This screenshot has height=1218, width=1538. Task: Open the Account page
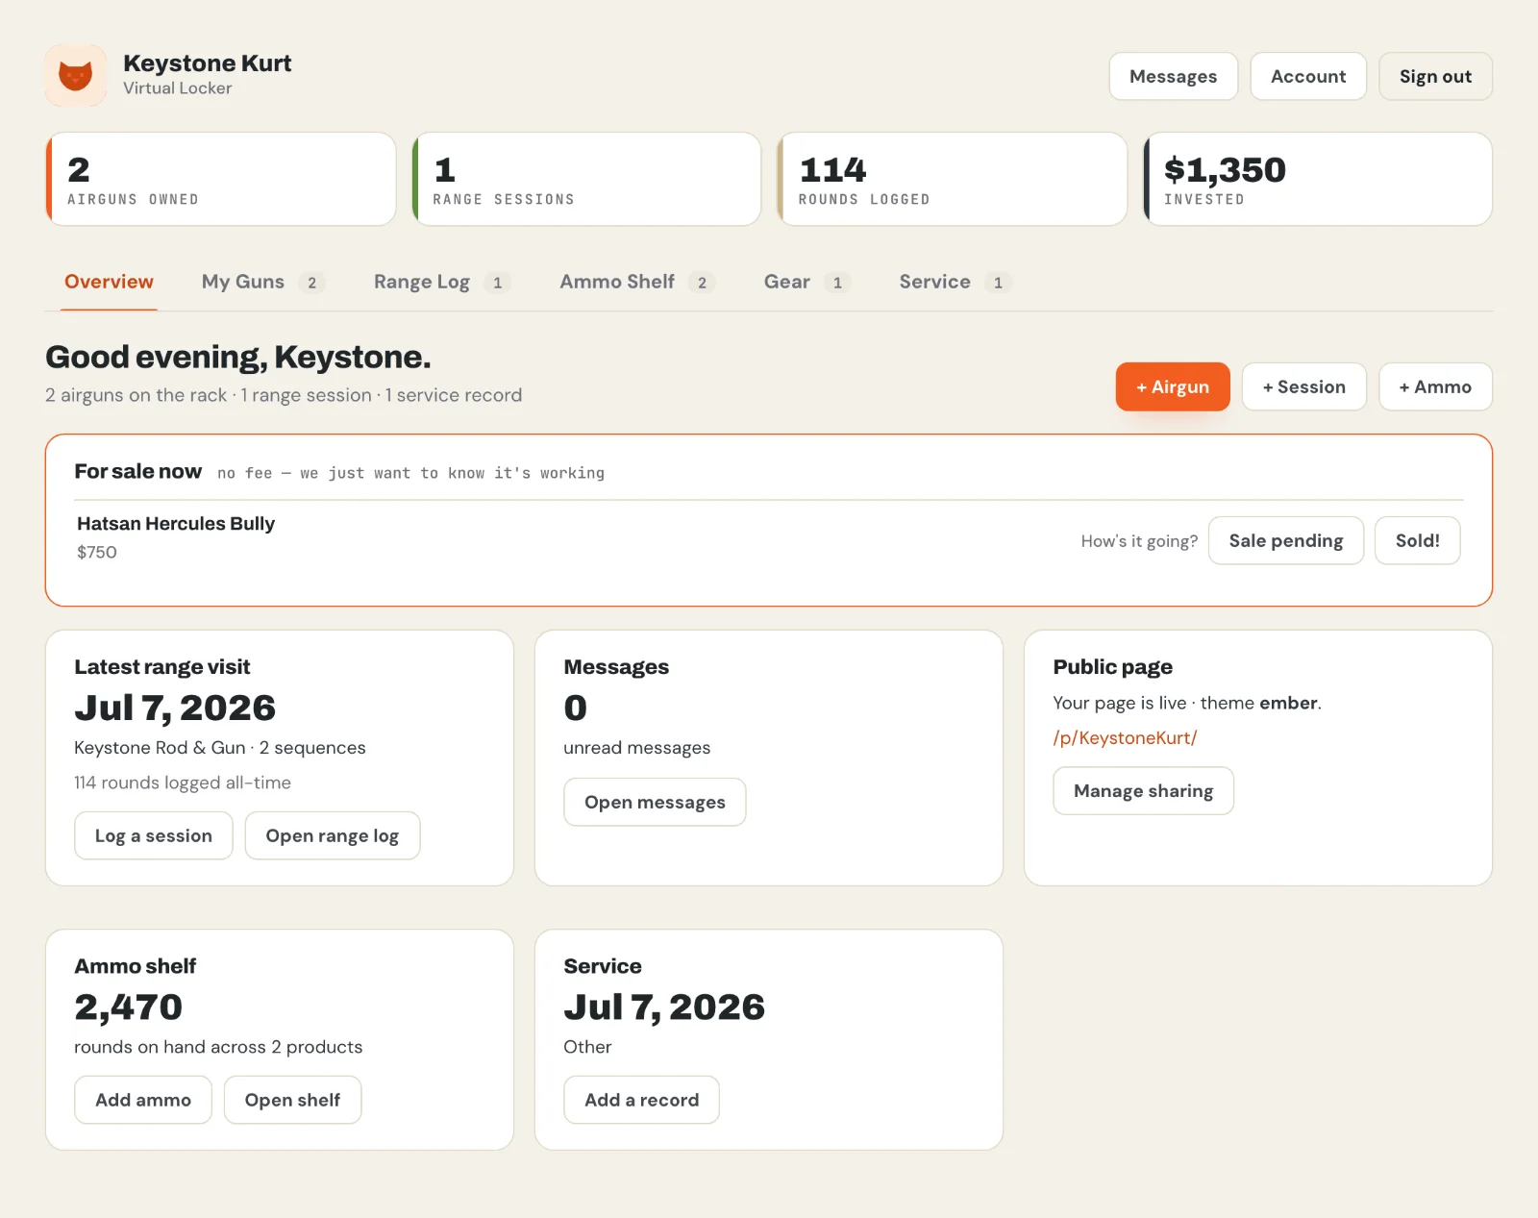tap(1307, 76)
